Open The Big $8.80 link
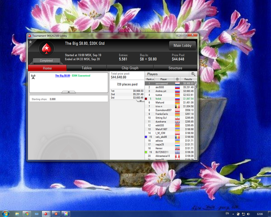271x217 pixels. (x=63, y=76)
